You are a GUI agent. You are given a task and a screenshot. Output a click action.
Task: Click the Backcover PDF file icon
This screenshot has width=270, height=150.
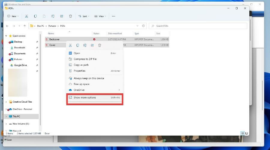pos(47,39)
